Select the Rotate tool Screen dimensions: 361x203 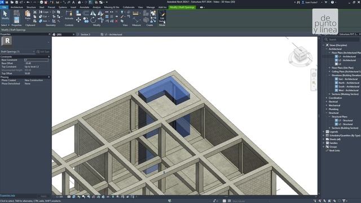coord(93,20)
